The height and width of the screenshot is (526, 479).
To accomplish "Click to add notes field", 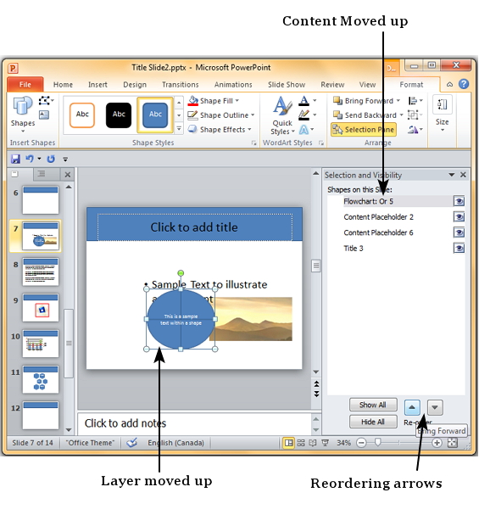I will click(x=195, y=423).
